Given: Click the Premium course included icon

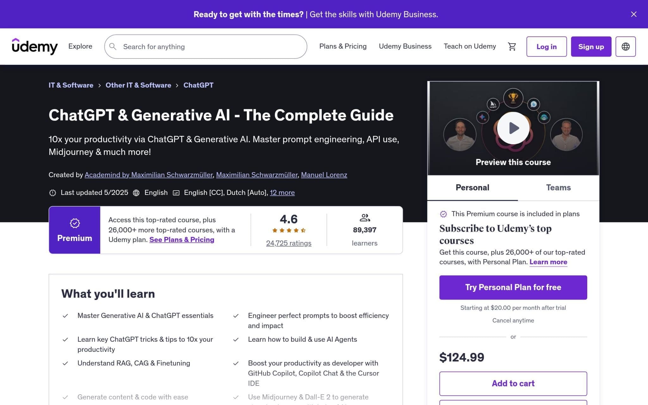Looking at the screenshot, I should (444, 214).
